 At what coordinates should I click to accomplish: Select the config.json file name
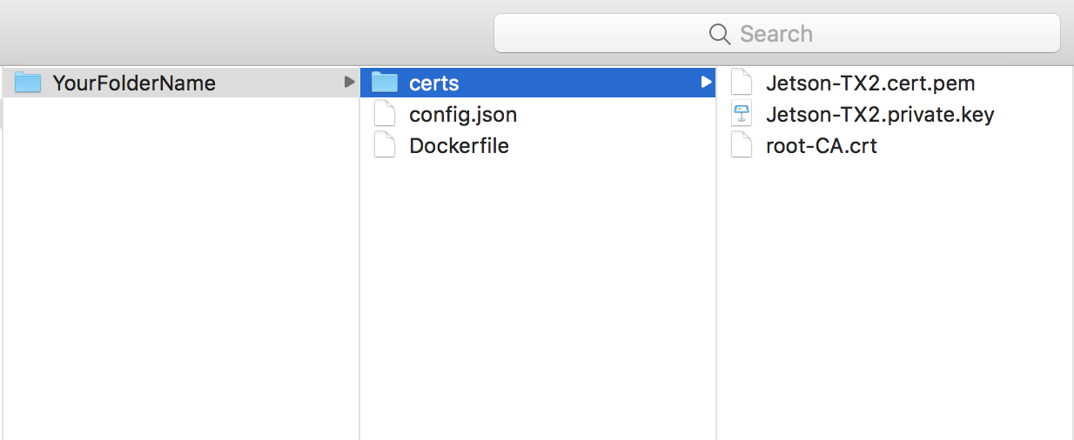coord(463,115)
